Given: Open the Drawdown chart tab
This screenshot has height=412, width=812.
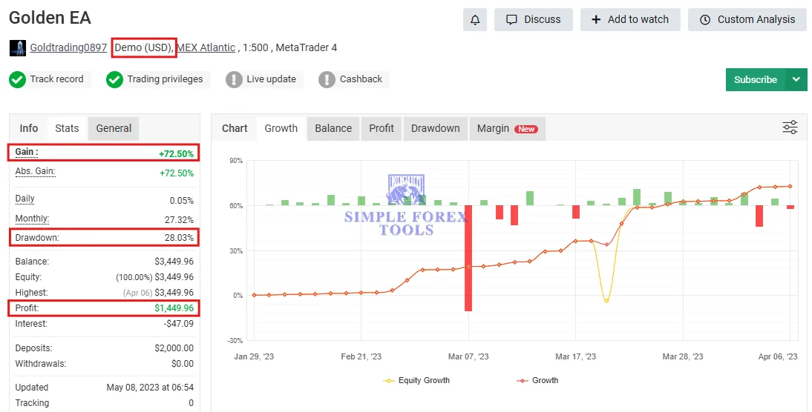Looking at the screenshot, I should pyautogui.click(x=435, y=128).
